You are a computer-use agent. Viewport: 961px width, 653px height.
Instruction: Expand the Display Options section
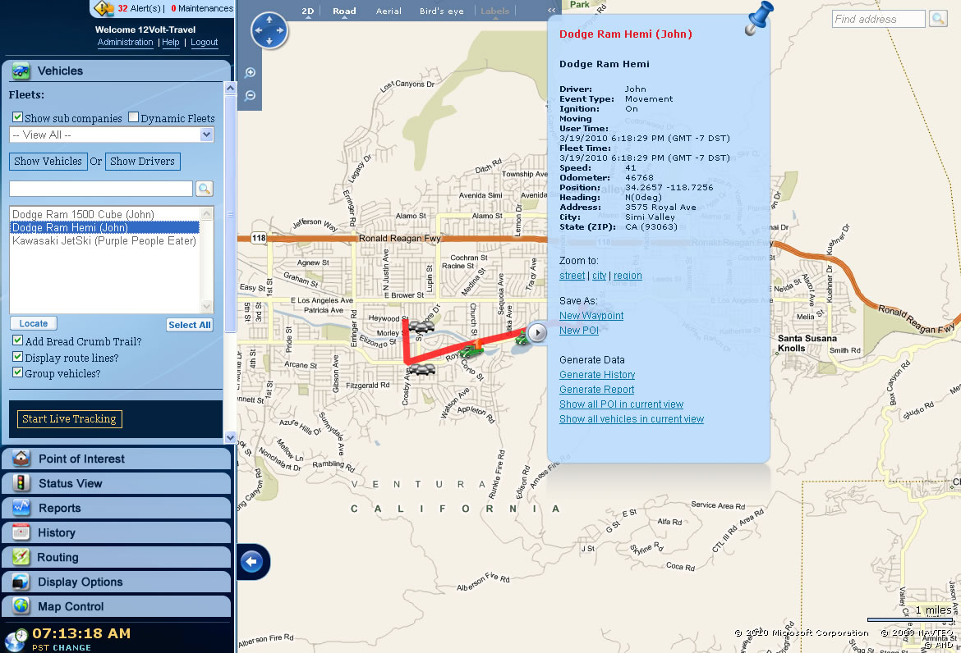coord(116,582)
